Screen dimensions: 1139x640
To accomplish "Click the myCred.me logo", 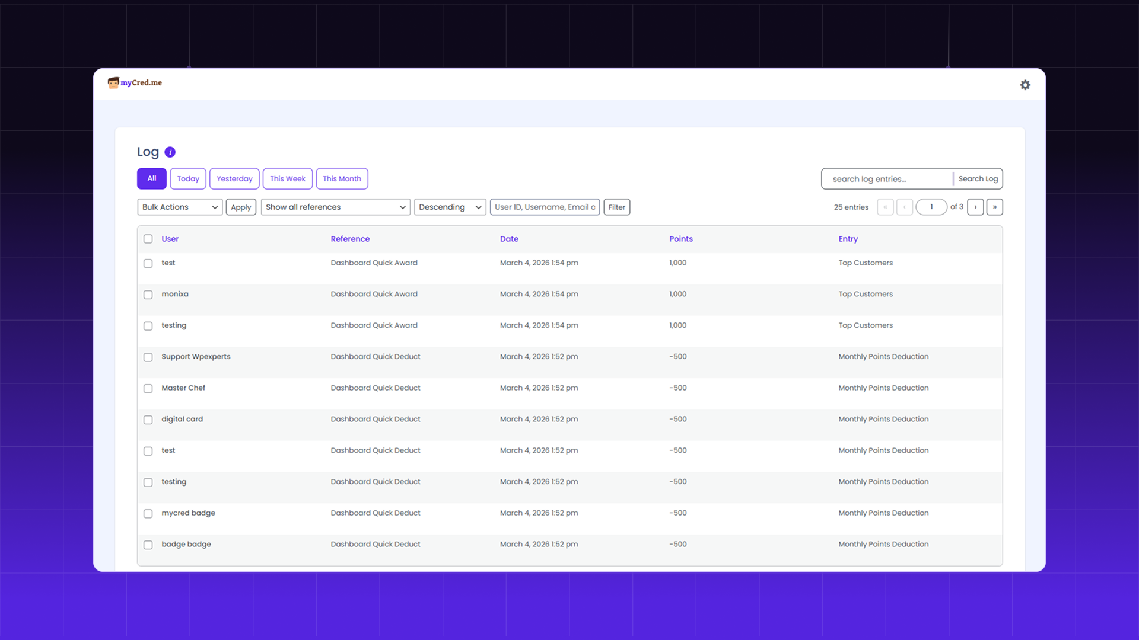I will tap(135, 82).
